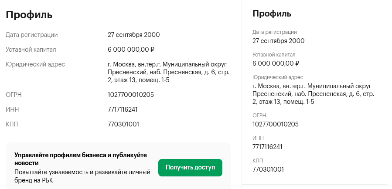Click the "Повышайте узнаваемость" banner description text
Screen dimensions: 392x189
click(x=82, y=176)
